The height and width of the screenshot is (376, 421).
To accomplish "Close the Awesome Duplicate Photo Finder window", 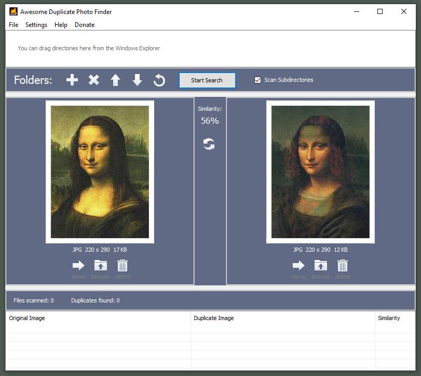I will [x=403, y=11].
